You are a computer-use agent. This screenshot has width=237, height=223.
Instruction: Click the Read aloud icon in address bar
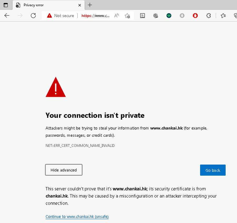[116, 16]
